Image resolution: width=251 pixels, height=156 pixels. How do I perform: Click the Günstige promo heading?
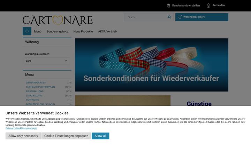click(x=199, y=103)
